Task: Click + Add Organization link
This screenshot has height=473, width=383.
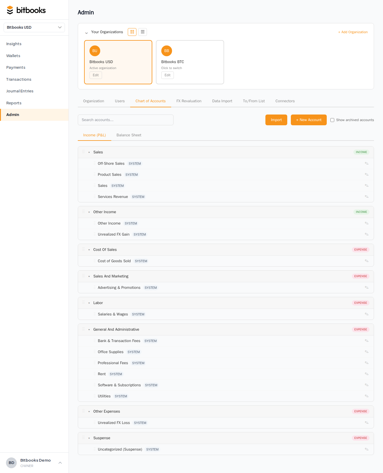Action: [x=353, y=32]
